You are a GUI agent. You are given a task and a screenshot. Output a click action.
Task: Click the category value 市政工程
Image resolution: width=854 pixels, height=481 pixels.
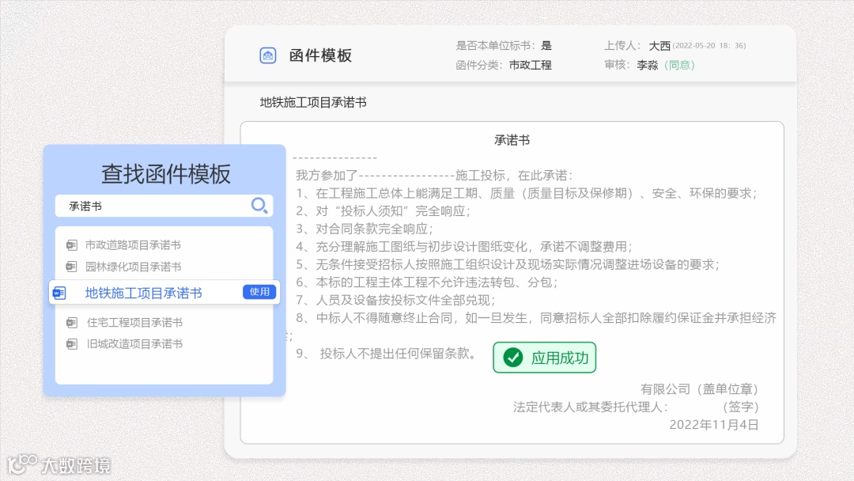pyautogui.click(x=531, y=66)
